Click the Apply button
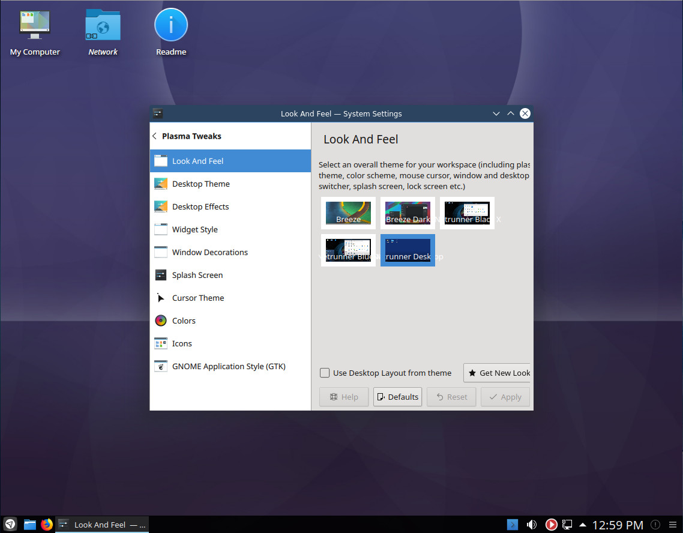The width and height of the screenshot is (683, 533). [505, 397]
